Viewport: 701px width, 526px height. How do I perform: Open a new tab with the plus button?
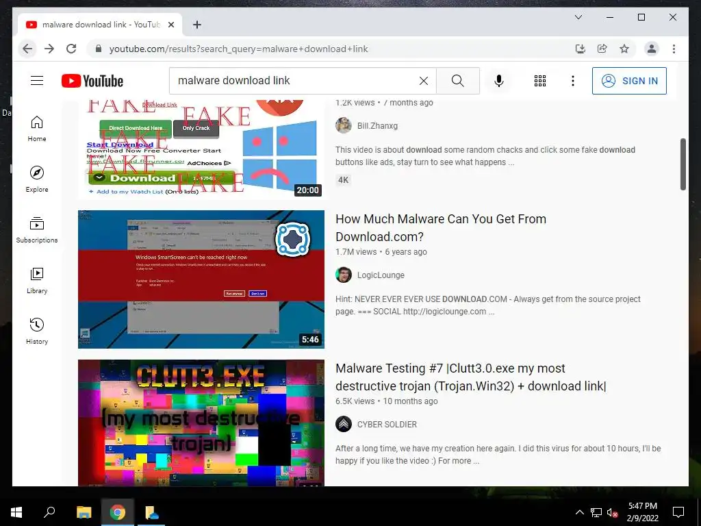pyautogui.click(x=197, y=25)
